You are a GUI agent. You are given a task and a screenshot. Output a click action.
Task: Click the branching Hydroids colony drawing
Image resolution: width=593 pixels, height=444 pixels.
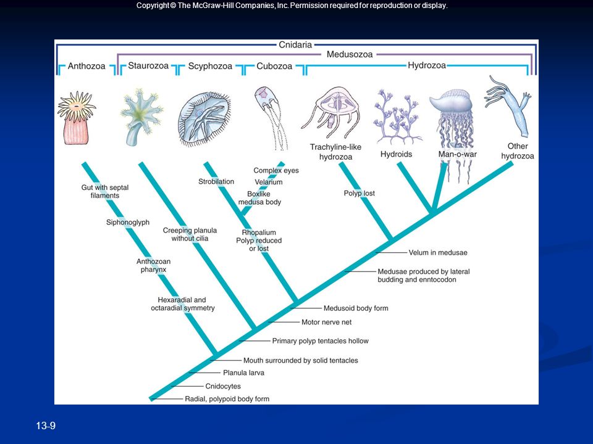397,117
